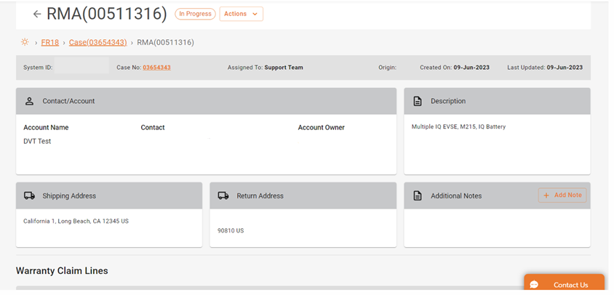Click the System ID field value
The image size is (614, 295).
point(81,65)
